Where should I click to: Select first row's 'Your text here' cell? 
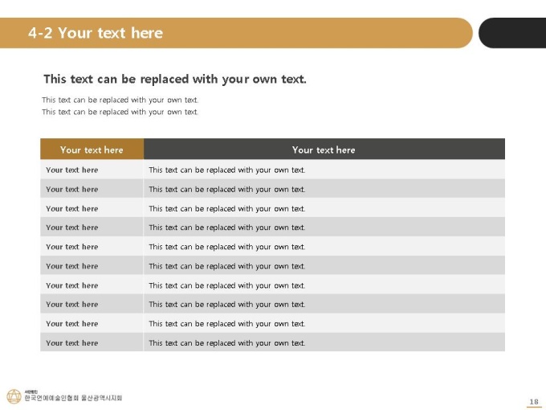(92, 170)
